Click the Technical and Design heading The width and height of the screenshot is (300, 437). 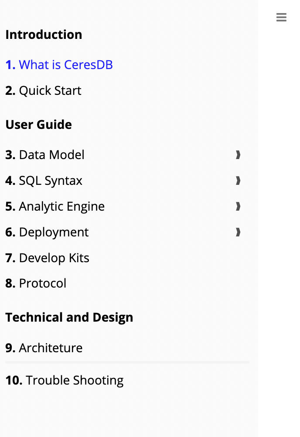click(69, 317)
